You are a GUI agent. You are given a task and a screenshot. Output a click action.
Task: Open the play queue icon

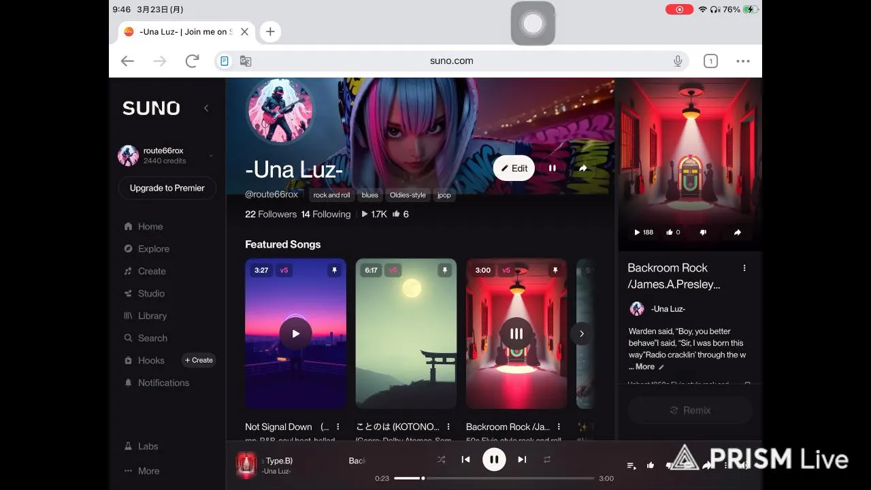[x=631, y=465]
